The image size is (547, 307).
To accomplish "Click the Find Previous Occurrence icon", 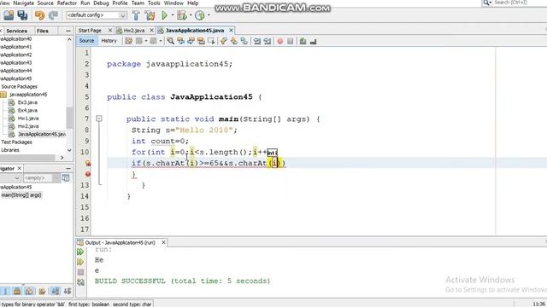I will click(180, 41).
